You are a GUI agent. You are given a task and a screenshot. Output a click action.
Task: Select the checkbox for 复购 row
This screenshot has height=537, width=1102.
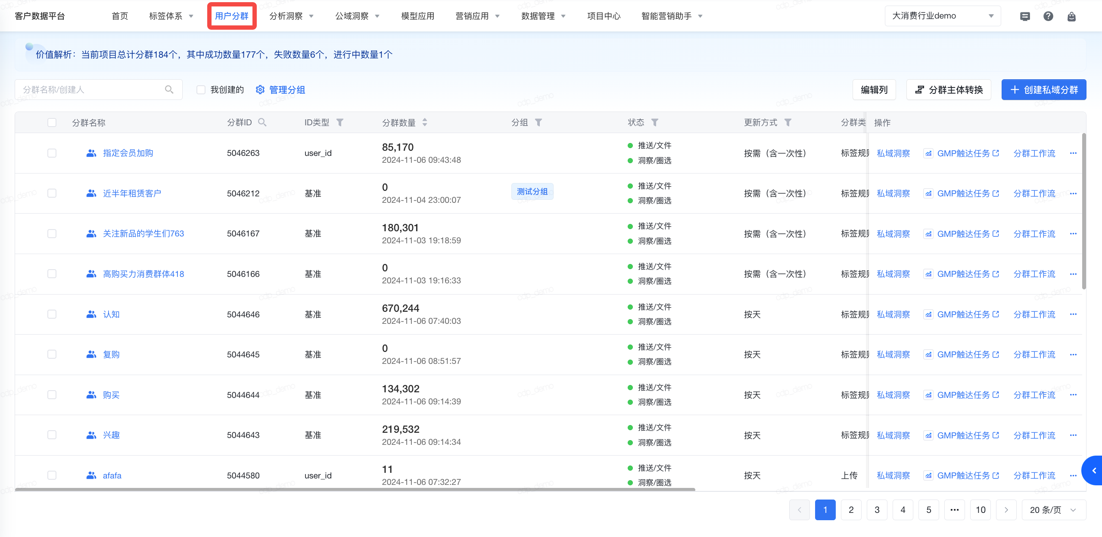(x=52, y=354)
